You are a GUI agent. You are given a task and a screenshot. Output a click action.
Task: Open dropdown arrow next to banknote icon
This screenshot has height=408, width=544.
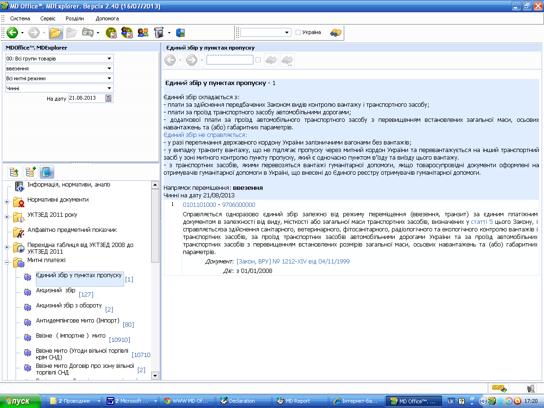point(98,33)
